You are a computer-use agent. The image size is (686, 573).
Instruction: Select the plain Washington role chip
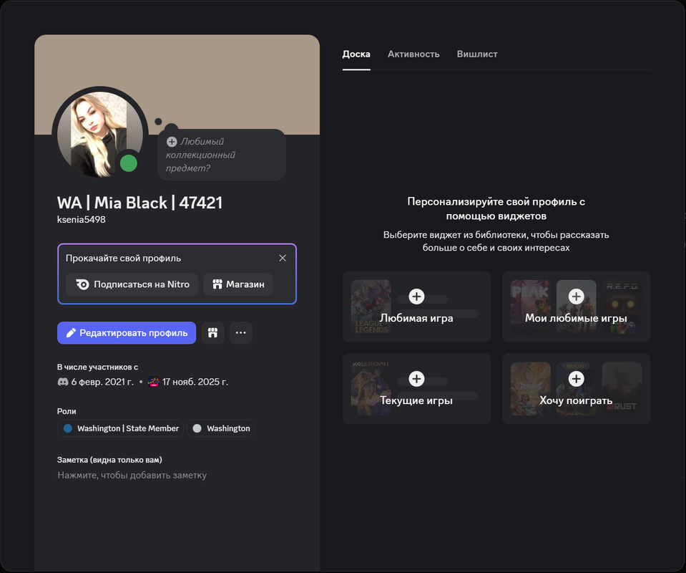coord(221,428)
